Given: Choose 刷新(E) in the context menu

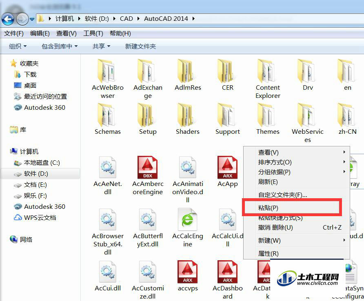Looking at the screenshot, I should (296, 182).
